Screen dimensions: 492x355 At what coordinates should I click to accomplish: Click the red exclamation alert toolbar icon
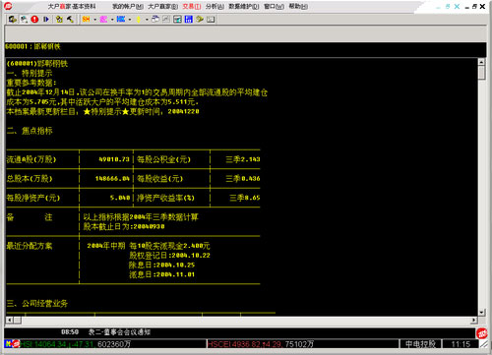[x=34, y=20]
